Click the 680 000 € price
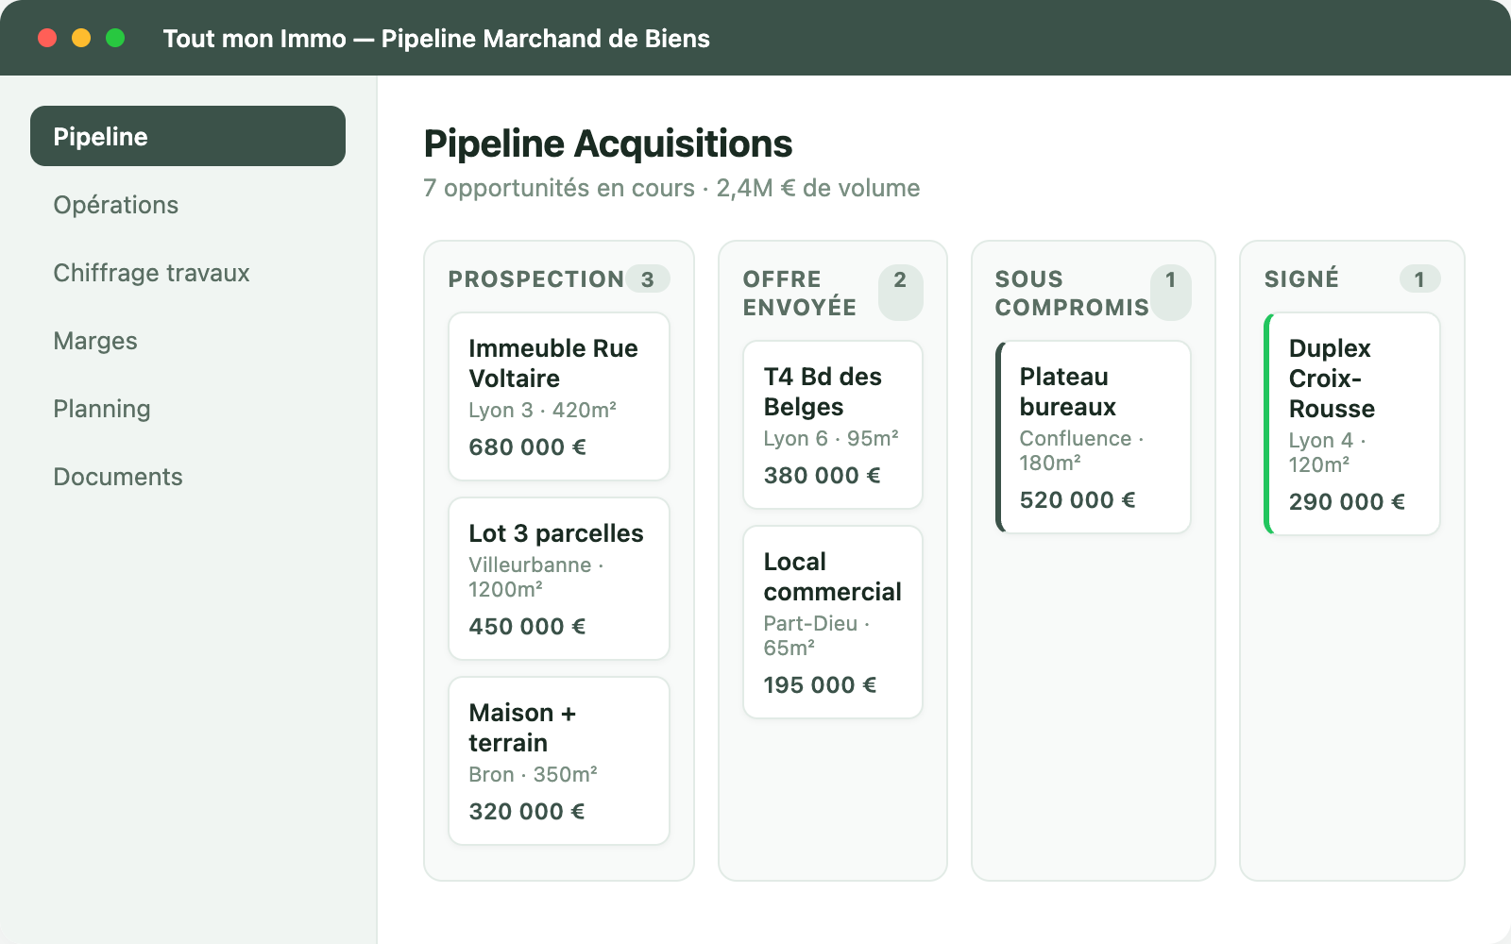1511x944 pixels. [x=527, y=447]
